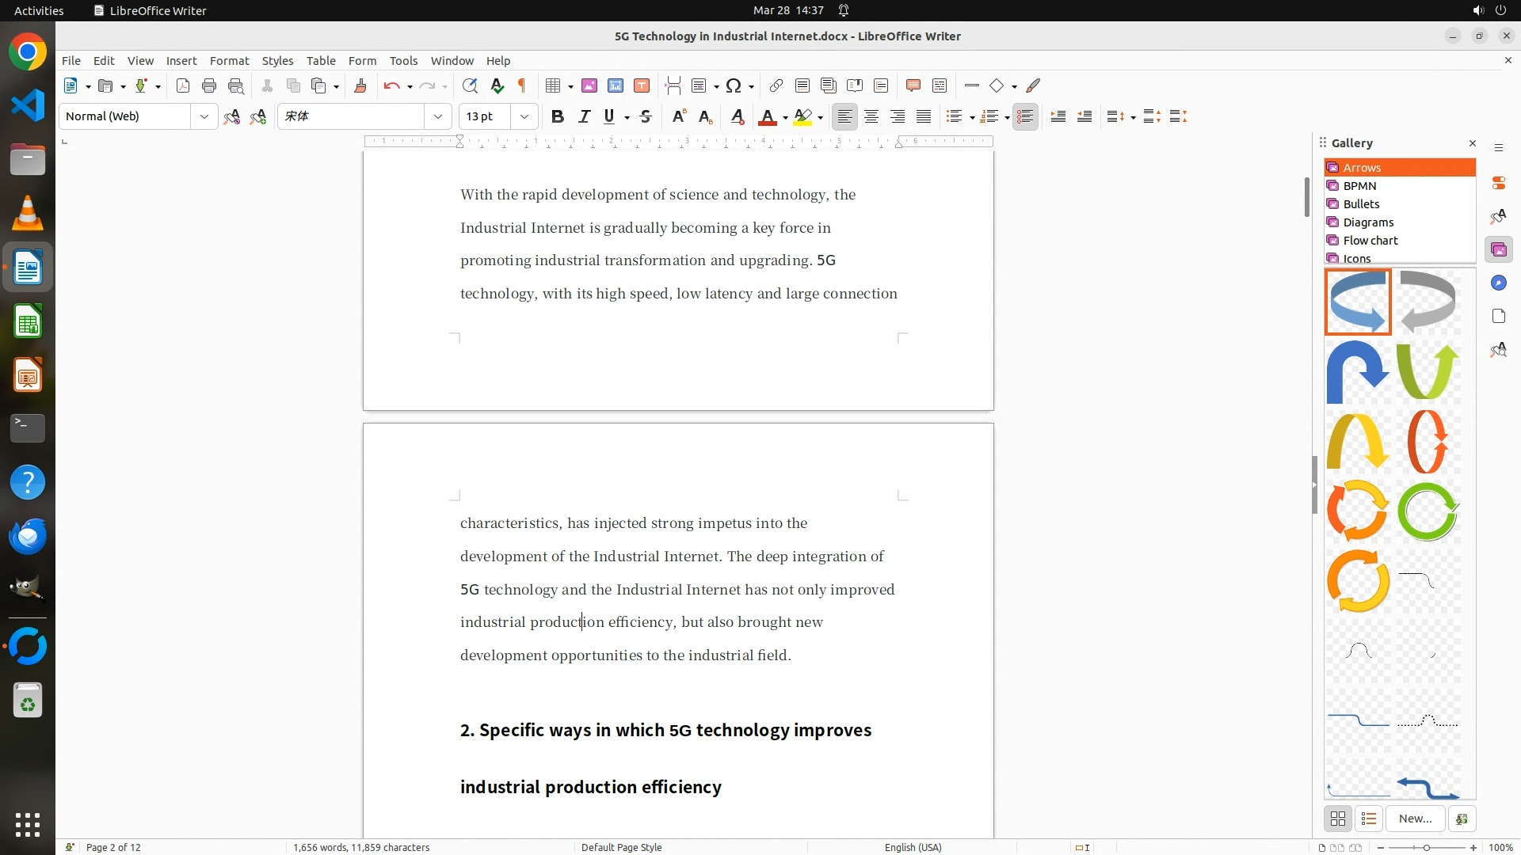The width and height of the screenshot is (1521, 855).
Task: Select the green circular arrow thumbnail
Action: tap(1428, 512)
